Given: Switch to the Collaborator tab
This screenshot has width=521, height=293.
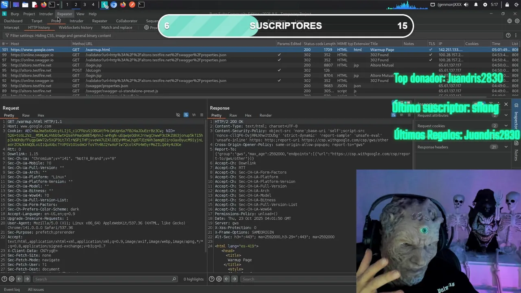Looking at the screenshot, I should pyautogui.click(x=127, y=21).
